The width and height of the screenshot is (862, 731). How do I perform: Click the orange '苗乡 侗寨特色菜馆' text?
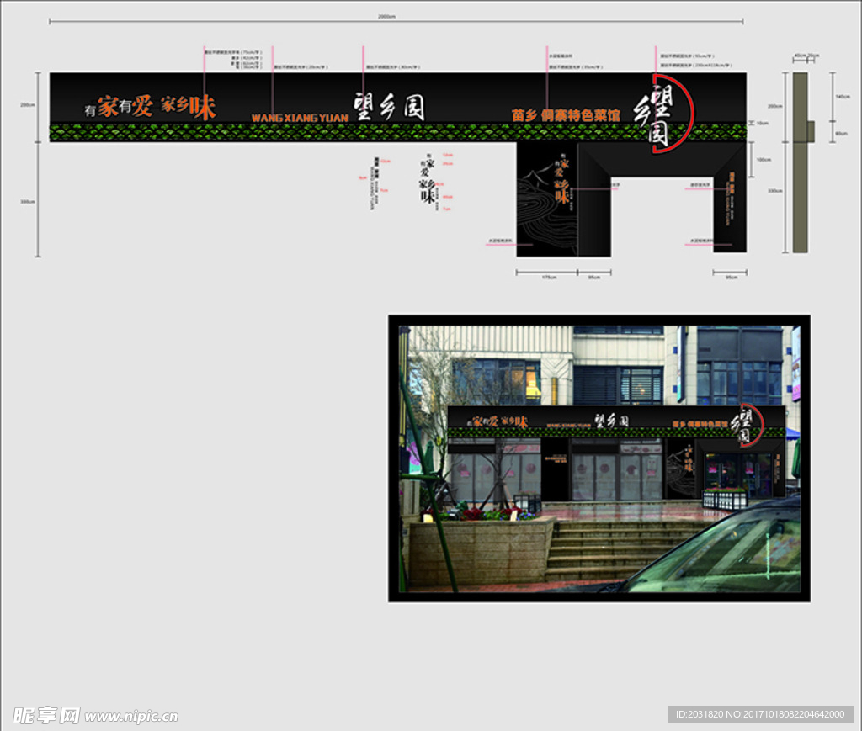tap(566, 114)
